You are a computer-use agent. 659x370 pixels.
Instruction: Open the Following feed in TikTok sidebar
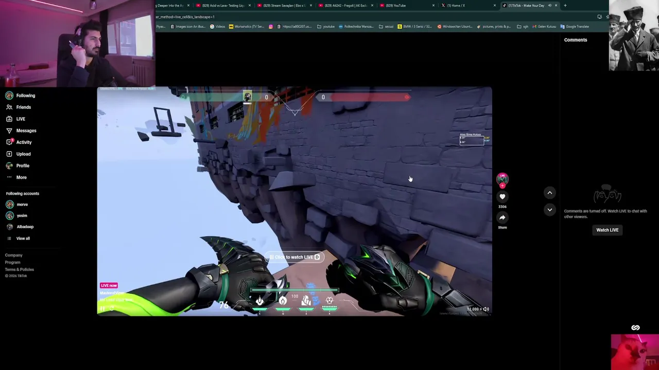tap(21, 96)
